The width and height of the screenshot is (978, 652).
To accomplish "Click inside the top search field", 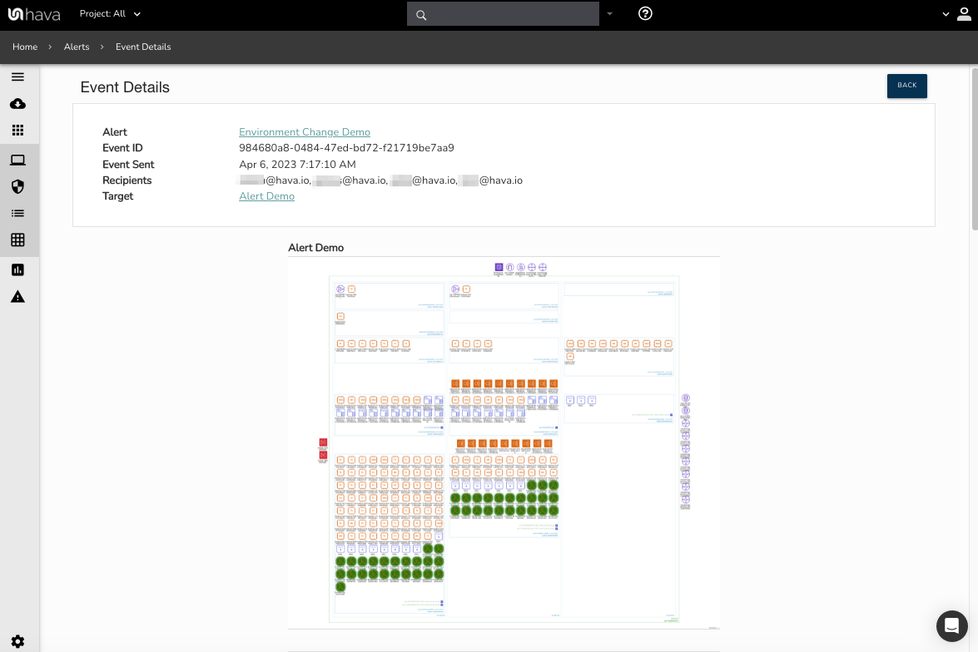I will tap(503, 13).
